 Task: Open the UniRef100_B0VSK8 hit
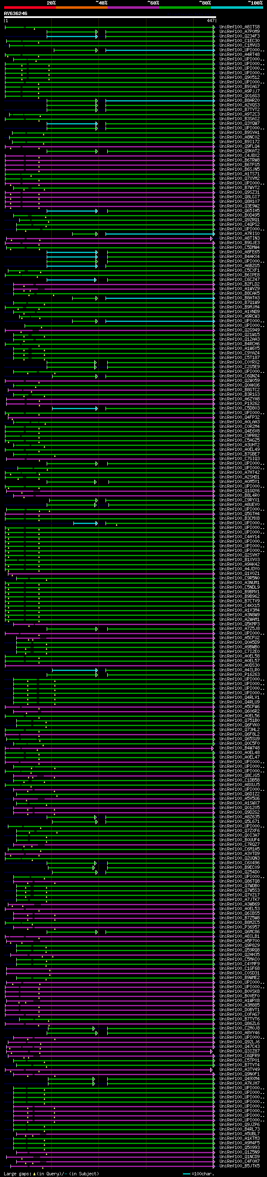[x=239, y=992]
